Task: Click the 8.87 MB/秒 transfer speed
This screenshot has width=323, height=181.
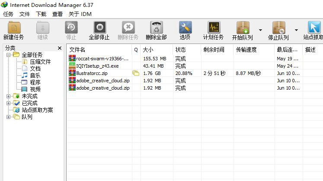Action: pos(248,73)
